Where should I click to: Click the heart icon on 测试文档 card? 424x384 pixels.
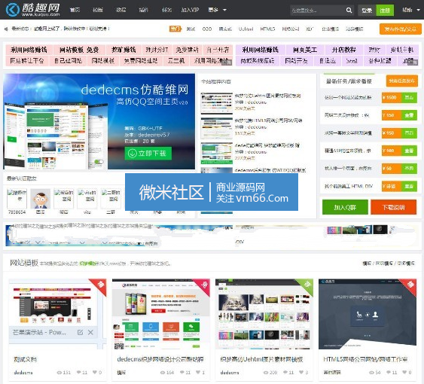[95, 372]
